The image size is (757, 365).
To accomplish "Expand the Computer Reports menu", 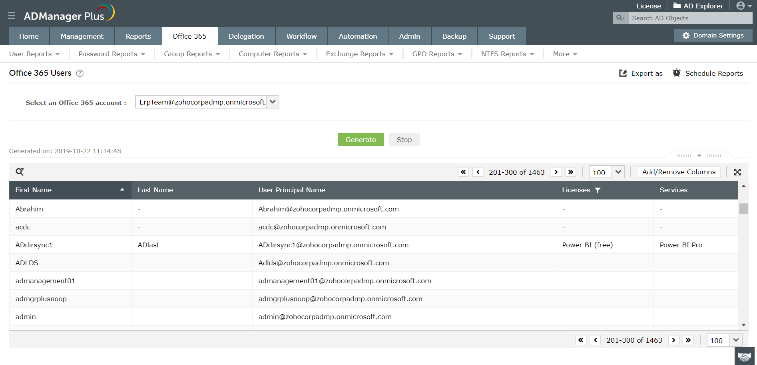I will click(273, 54).
